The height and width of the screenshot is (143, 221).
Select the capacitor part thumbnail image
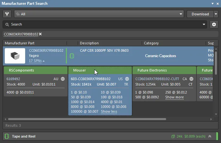coord(15,56)
